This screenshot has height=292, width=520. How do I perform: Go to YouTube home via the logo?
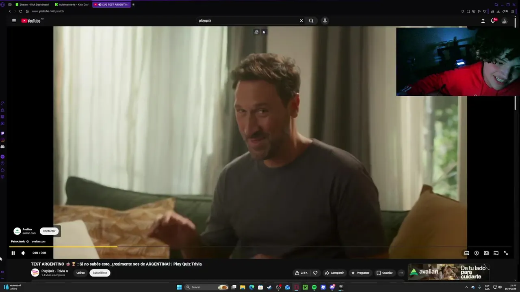pos(31,21)
